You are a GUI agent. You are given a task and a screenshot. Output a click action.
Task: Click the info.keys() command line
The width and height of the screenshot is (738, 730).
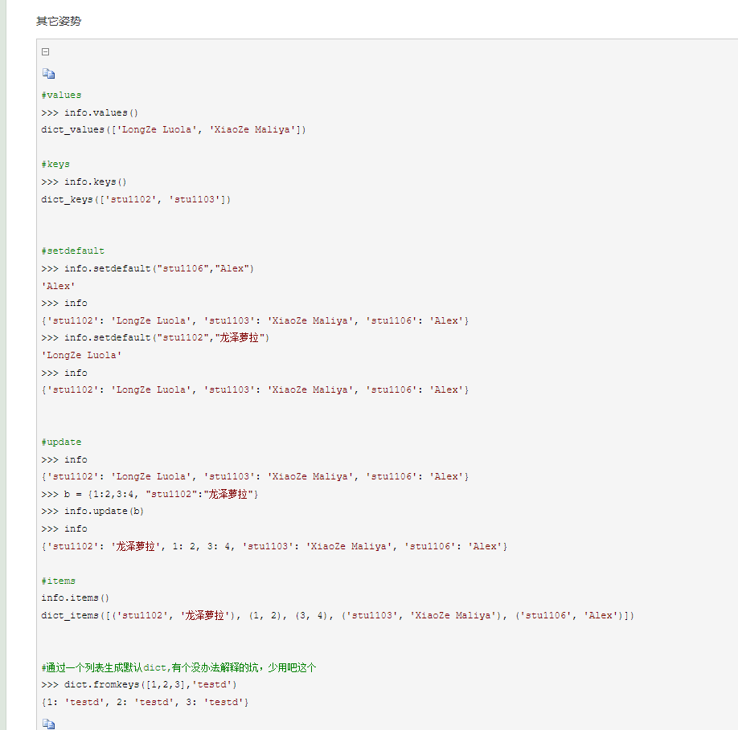pos(84,181)
